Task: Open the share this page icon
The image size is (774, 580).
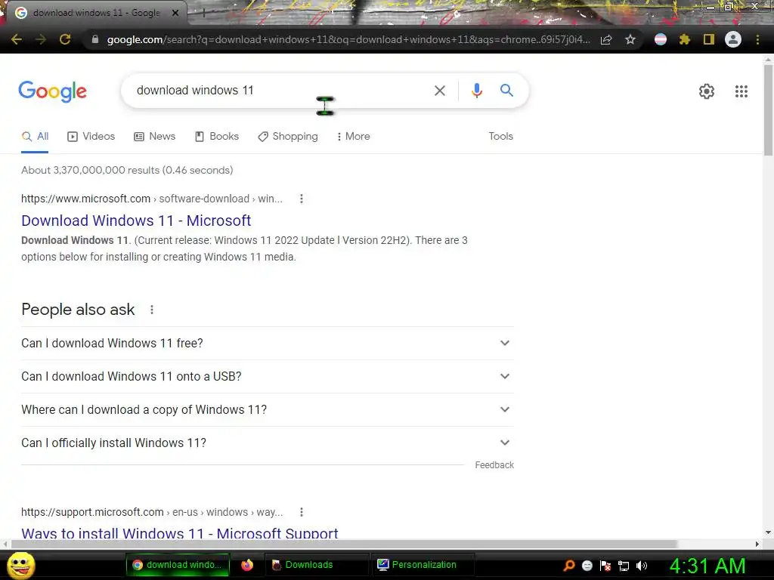Action: pos(606,39)
